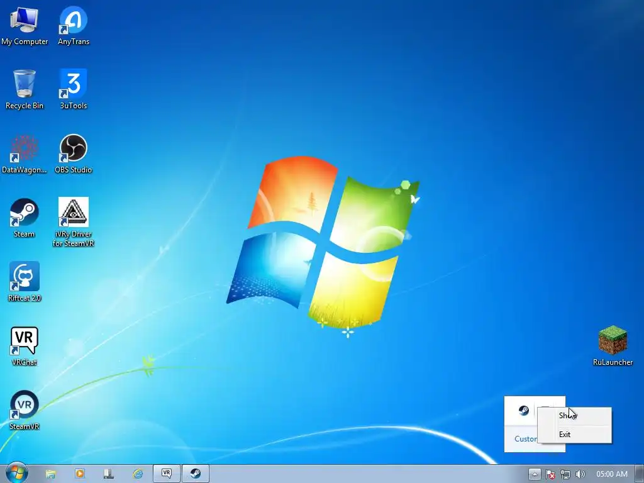Screen dimensions: 644x483
Task: Select the My Computer desktop icon
Action: pos(25,25)
